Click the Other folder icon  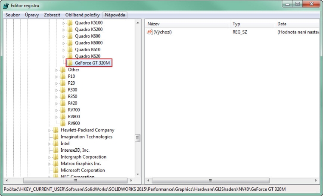pos(63,70)
